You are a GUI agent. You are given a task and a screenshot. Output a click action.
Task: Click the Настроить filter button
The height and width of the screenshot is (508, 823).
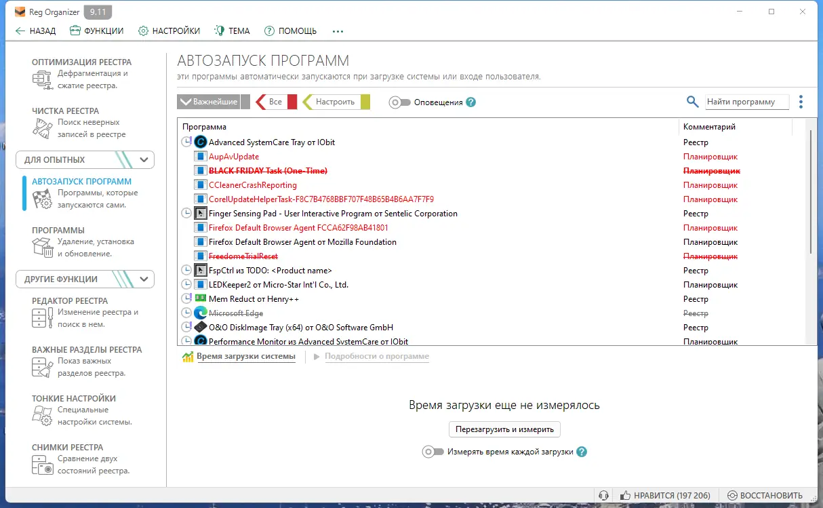(336, 102)
